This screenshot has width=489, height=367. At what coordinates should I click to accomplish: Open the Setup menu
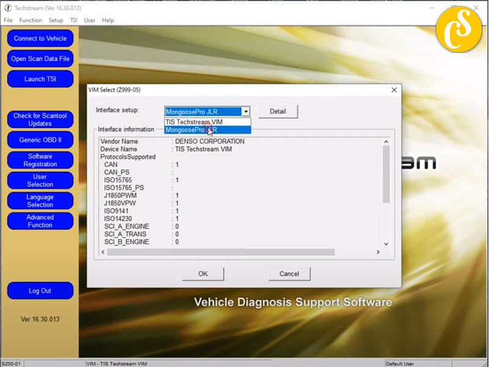[x=56, y=20]
